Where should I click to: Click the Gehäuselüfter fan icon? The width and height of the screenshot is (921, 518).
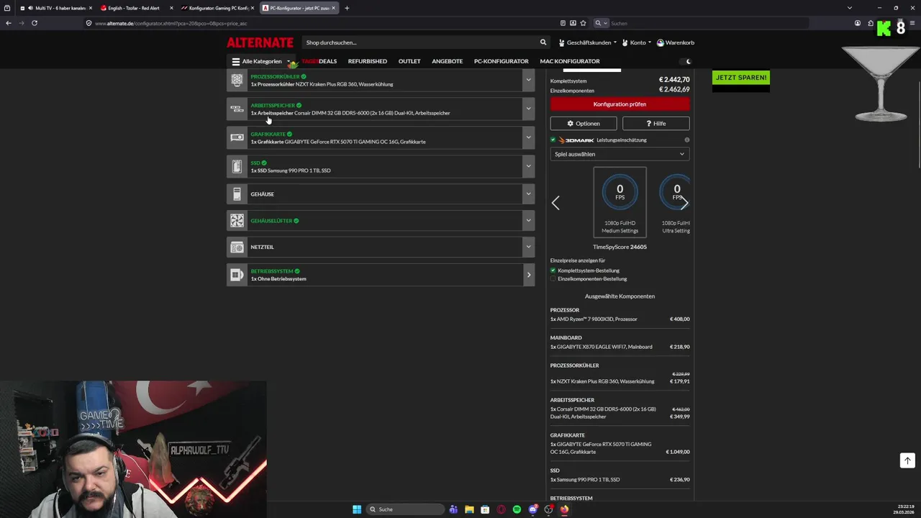point(237,220)
